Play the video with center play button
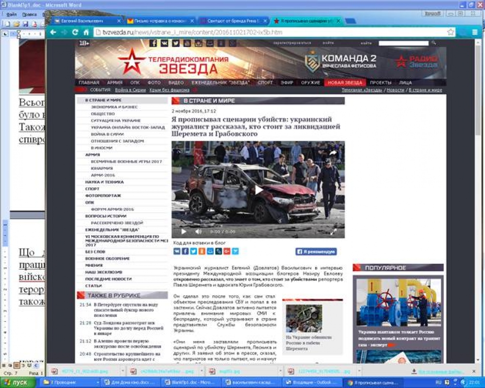 click(x=259, y=190)
